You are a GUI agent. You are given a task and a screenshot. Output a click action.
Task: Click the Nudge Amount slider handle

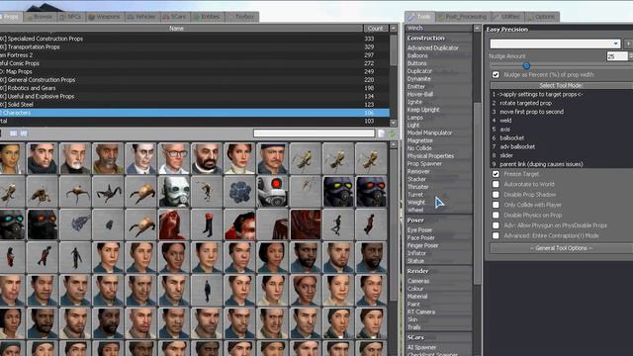tap(526, 66)
